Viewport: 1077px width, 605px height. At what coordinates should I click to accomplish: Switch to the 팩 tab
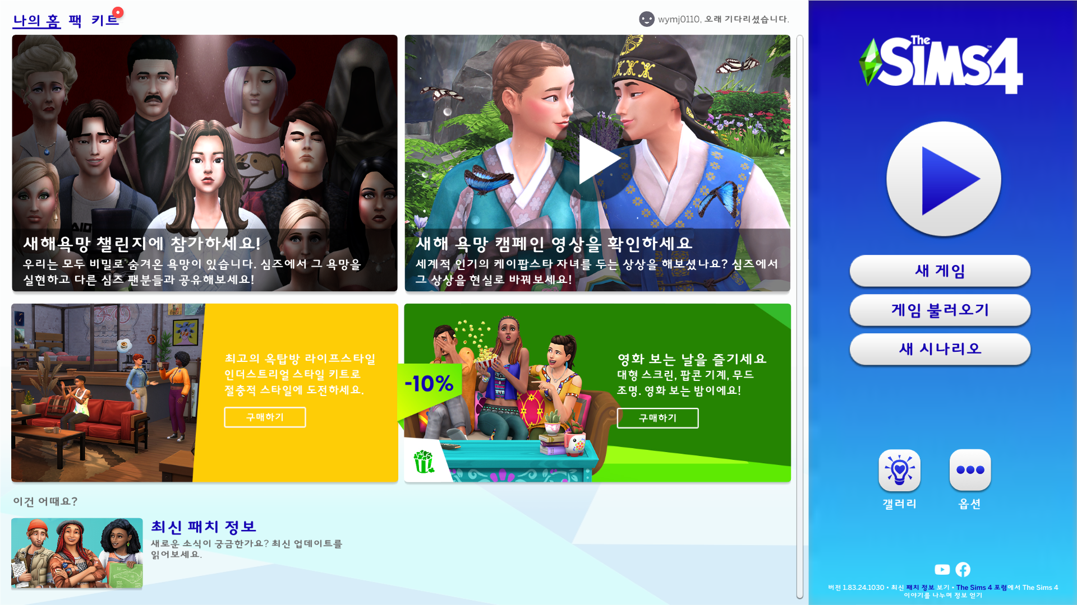pos(75,21)
